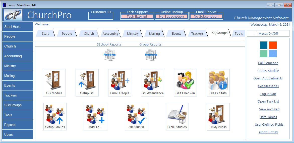This screenshot has height=143, width=294.
Task: View the Class Stats icon
Action: (x=218, y=83)
